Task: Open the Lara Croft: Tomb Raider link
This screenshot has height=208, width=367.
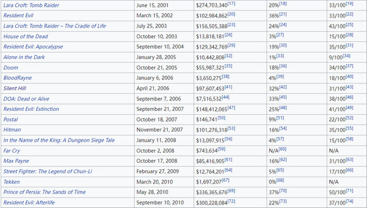Action: [31, 5]
